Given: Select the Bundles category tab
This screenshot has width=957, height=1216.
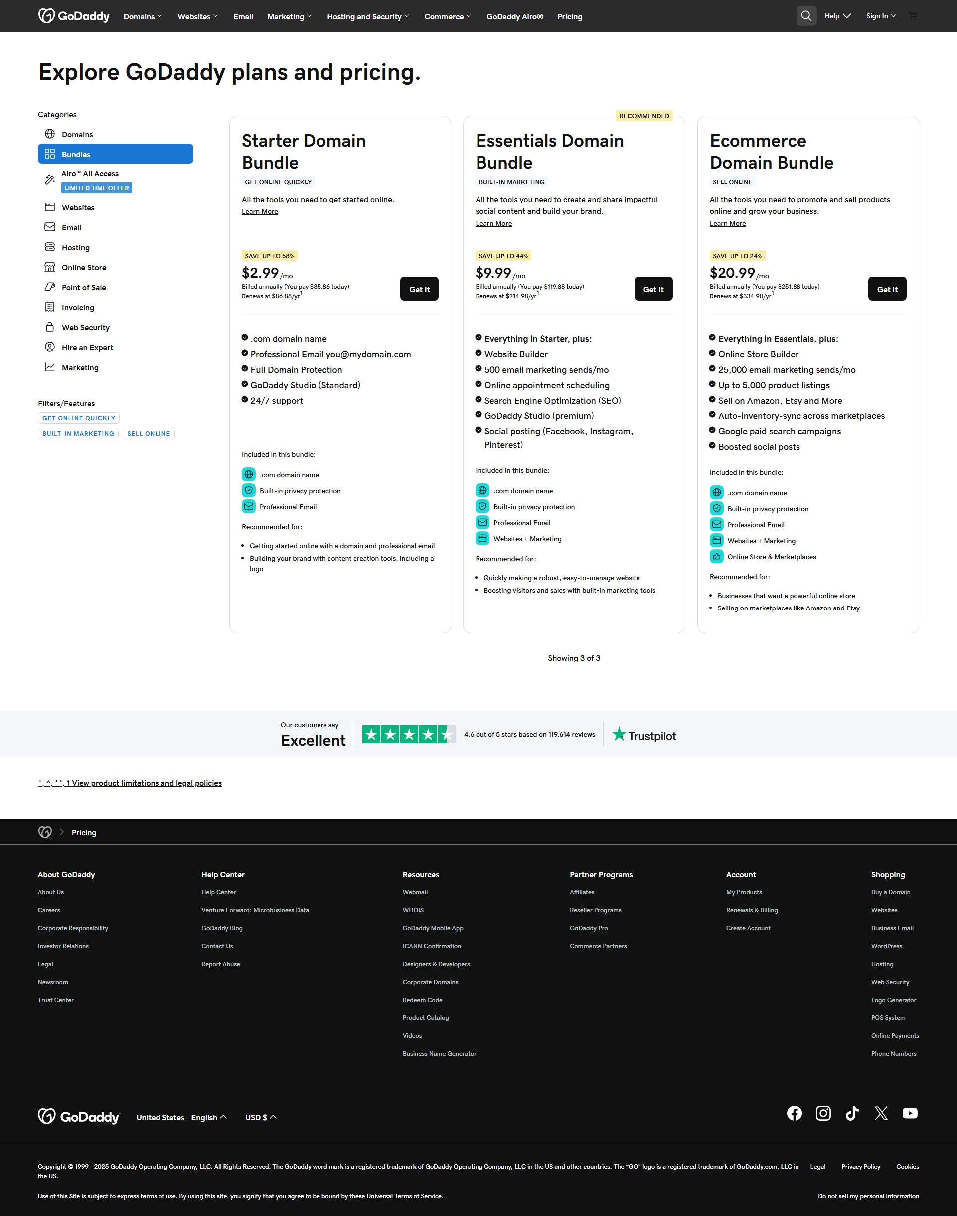Looking at the screenshot, I should (116, 154).
